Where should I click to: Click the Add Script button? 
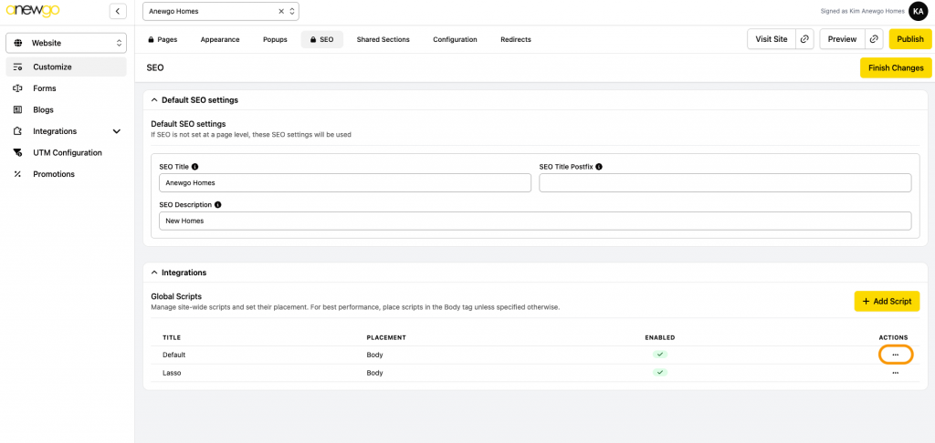pyautogui.click(x=887, y=301)
